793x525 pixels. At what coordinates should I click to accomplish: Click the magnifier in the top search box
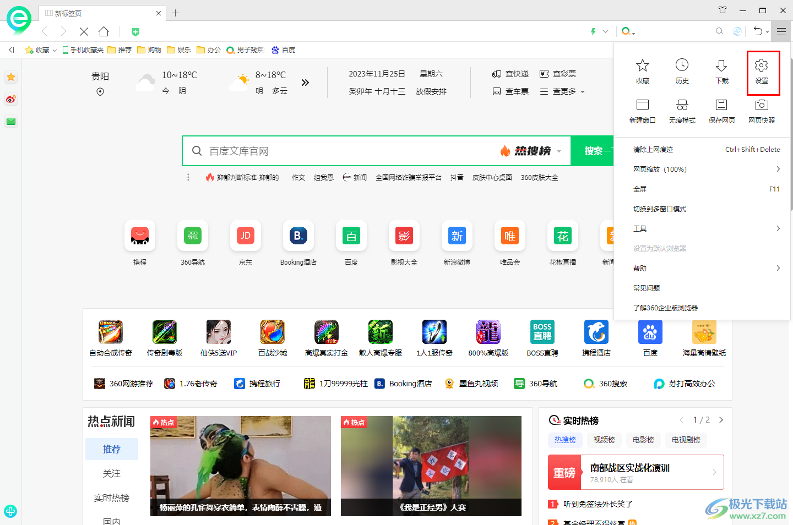click(719, 31)
